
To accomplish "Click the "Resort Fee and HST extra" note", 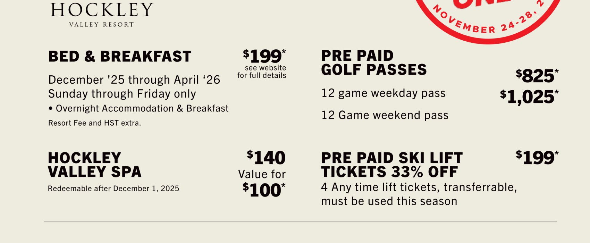I will click(x=94, y=123).
